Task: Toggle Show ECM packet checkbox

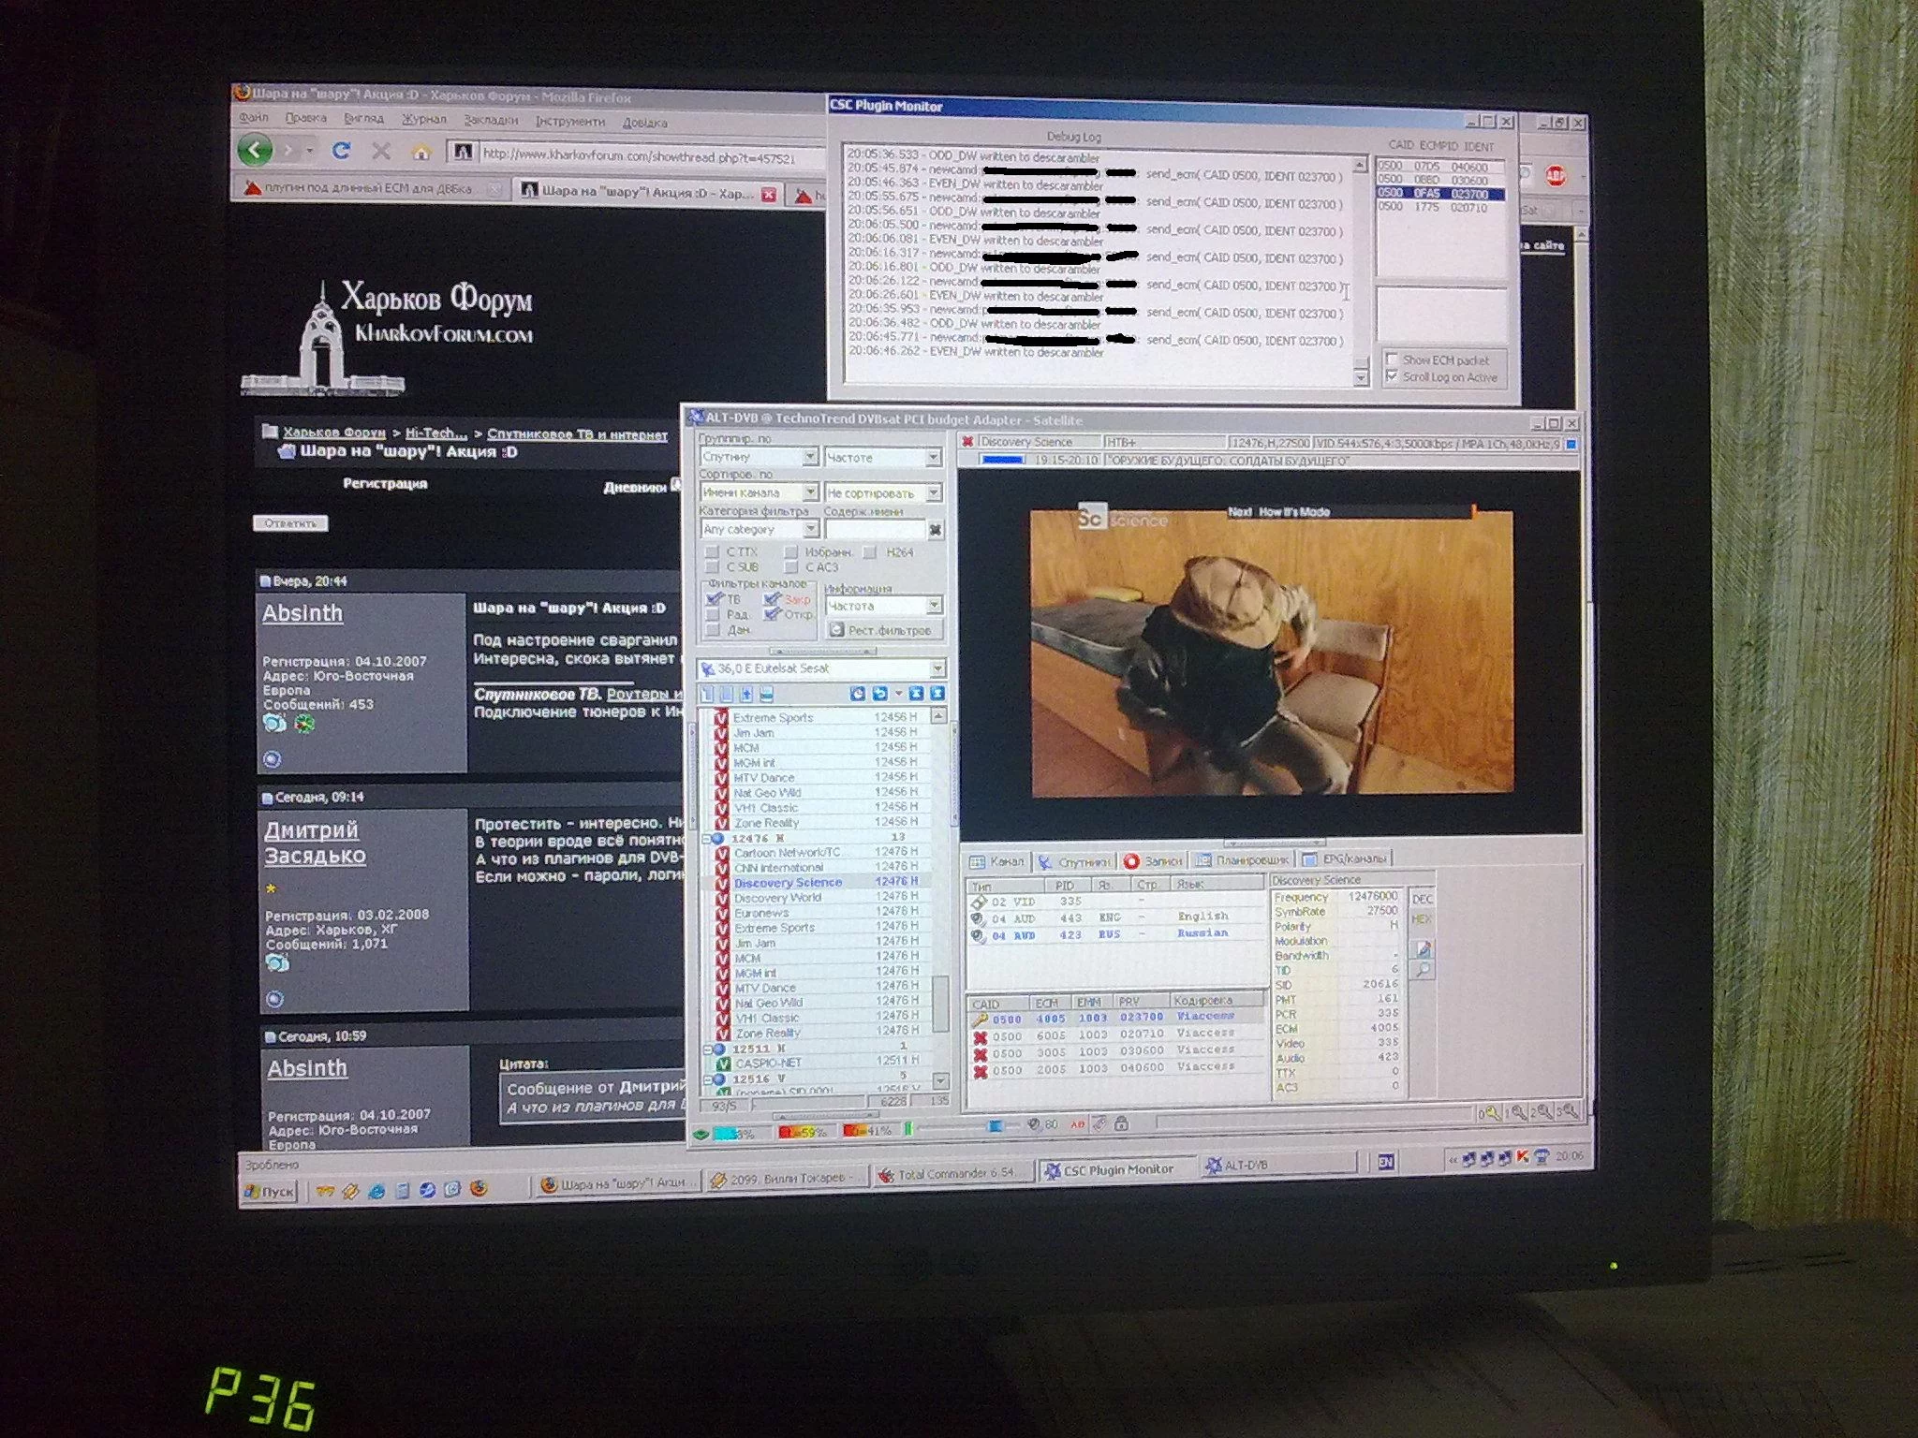Action: [1393, 359]
